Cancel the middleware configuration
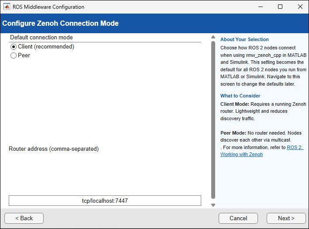This screenshot has height=229, width=309. (238, 218)
